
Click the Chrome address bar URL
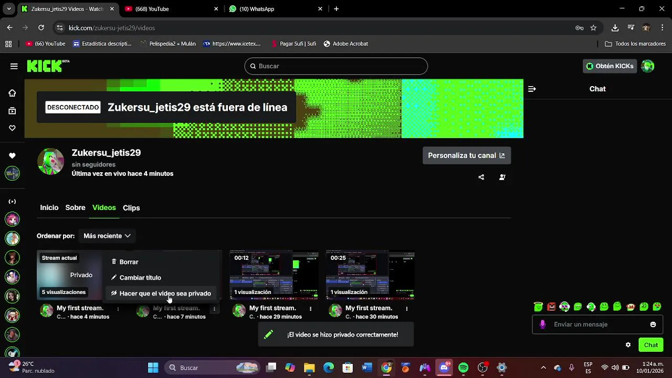tap(112, 28)
